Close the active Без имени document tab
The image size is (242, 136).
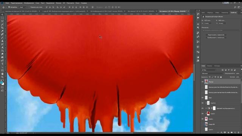coord(188,11)
